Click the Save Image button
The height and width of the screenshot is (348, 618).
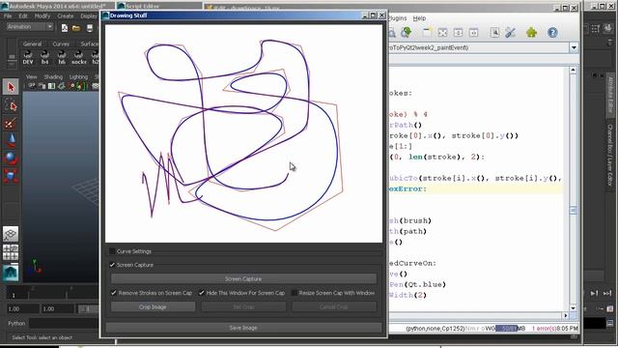pyautogui.click(x=243, y=328)
